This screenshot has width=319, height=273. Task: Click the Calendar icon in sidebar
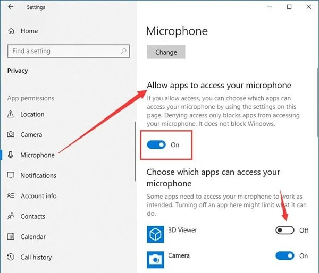[x=11, y=237]
